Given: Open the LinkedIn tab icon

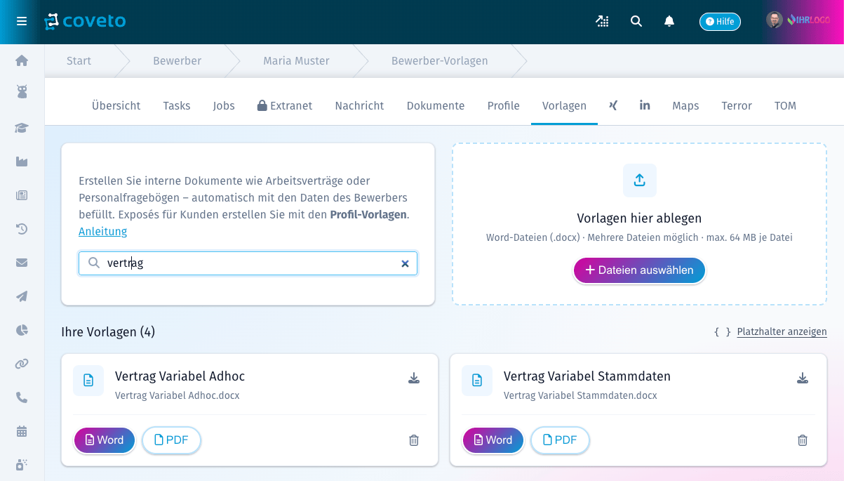Looking at the screenshot, I should coord(645,105).
